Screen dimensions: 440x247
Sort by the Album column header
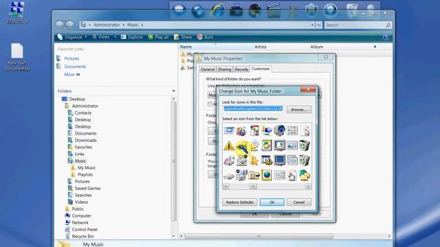(x=317, y=47)
